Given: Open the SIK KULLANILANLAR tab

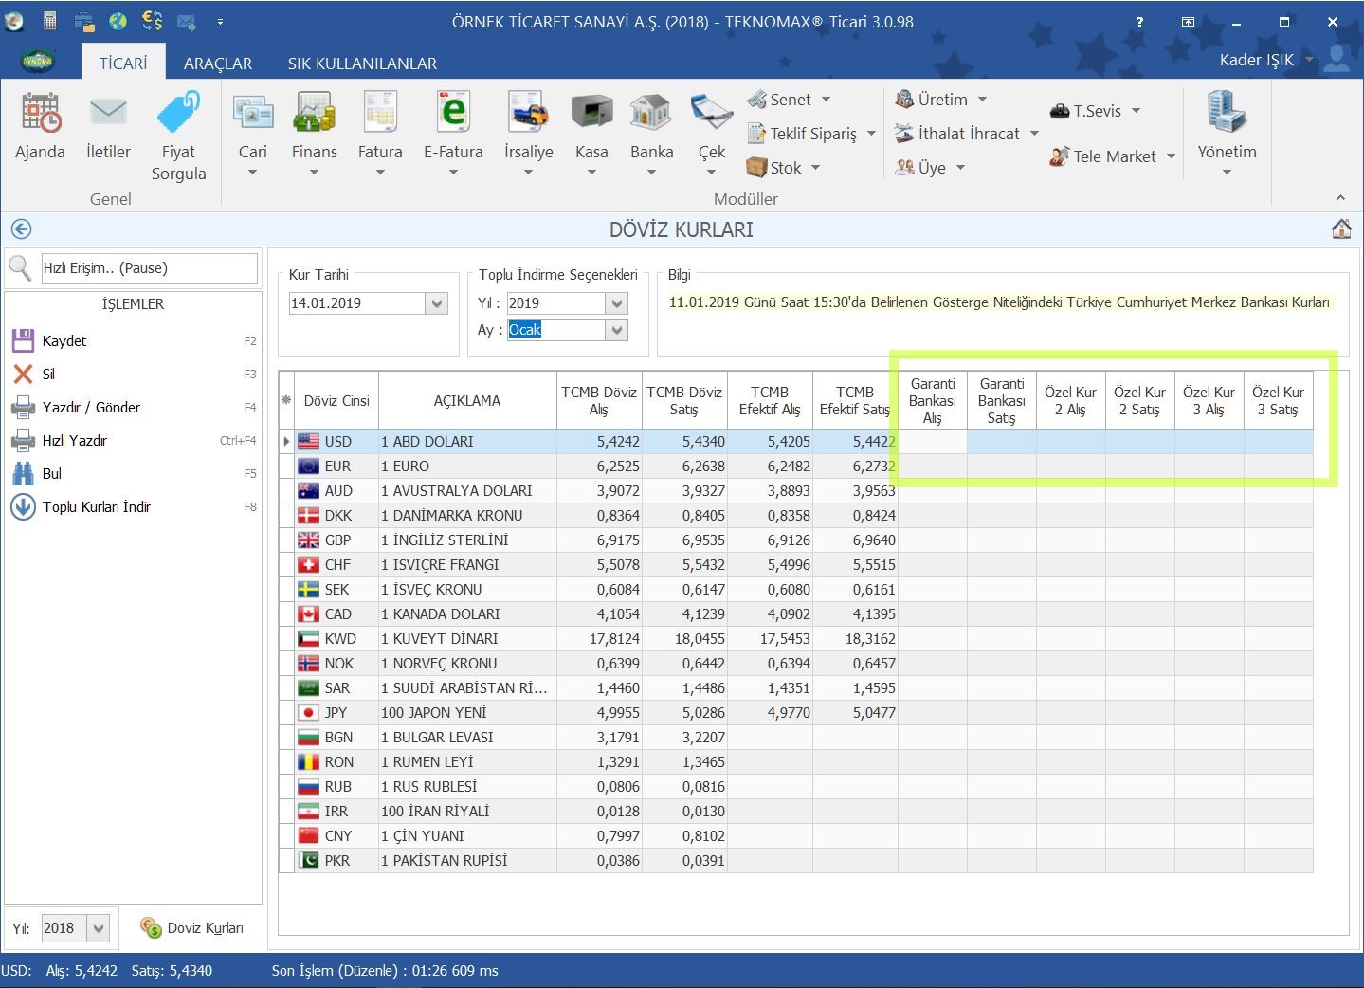Looking at the screenshot, I should tap(362, 64).
